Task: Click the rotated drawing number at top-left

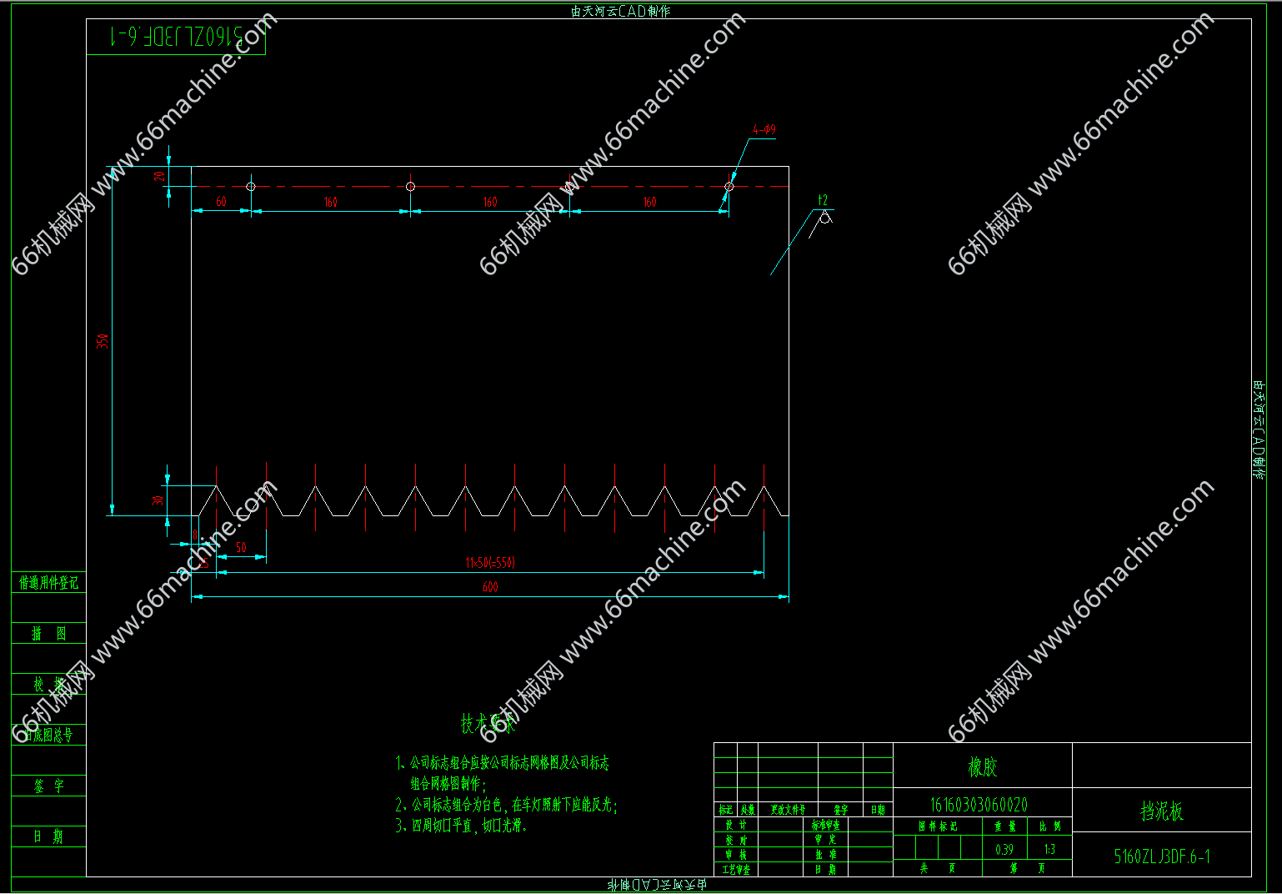Action: click(x=176, y=37)
